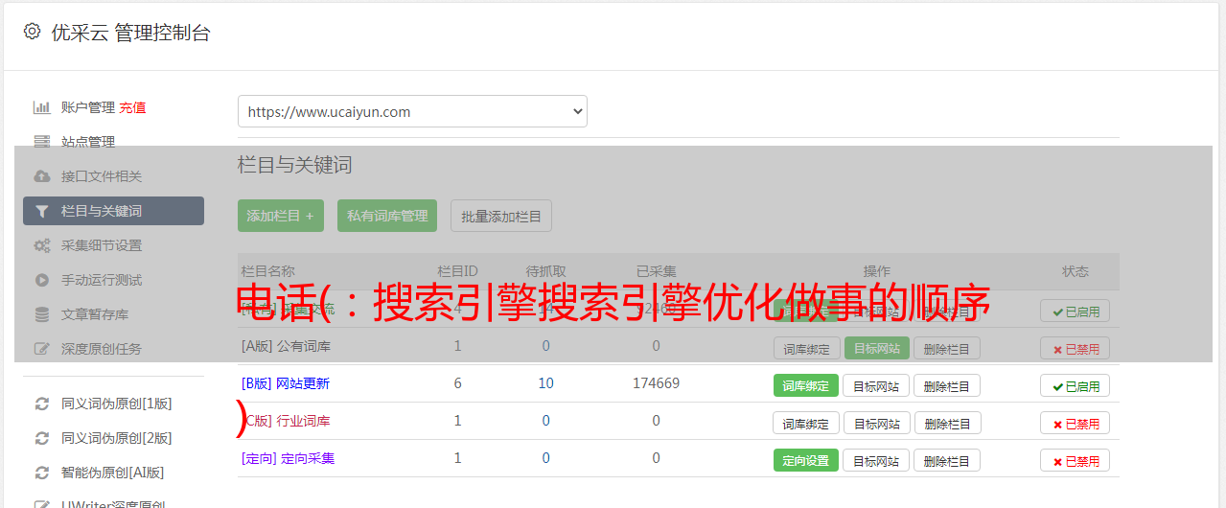This screenshot has height=508, width=1226.
Task: Open 深度原创任务 in the sidebar
Action: (x=102, y=349)
